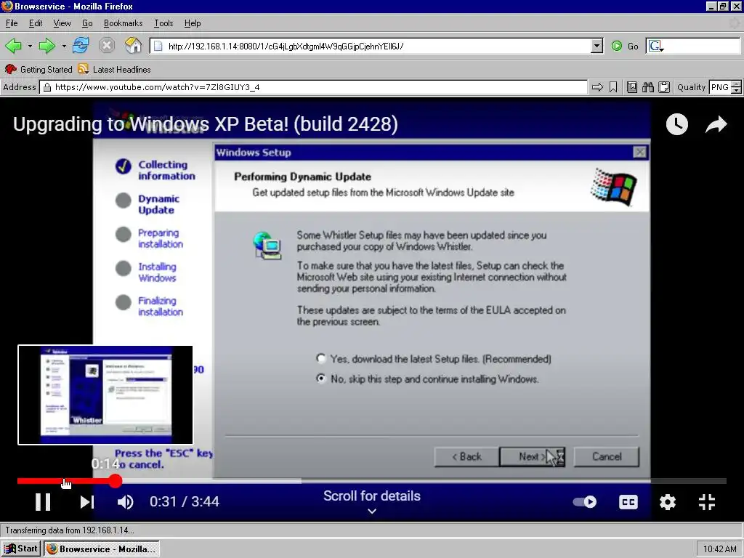744x558 pixels.
Task: Increase Quality with the up stepper
Action: [x=736, y=84]
